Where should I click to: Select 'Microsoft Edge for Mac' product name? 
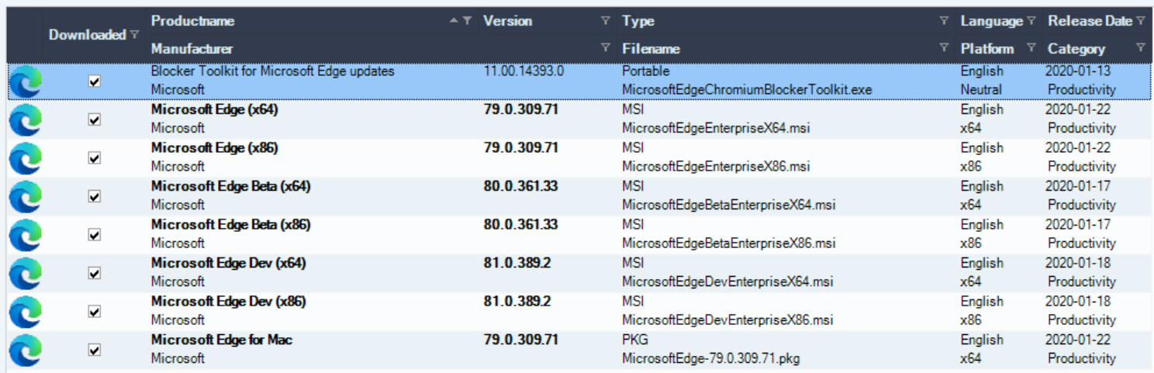click(222, 340)
